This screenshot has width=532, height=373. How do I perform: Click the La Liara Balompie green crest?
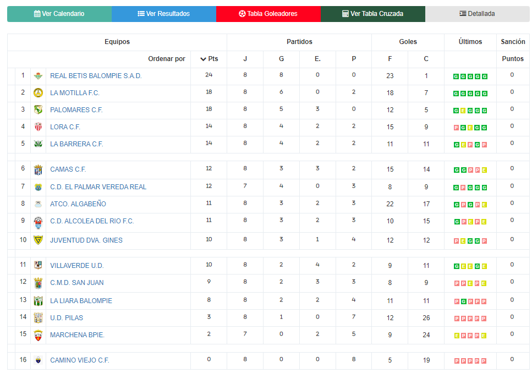pyautogui.click(x=39, y=301)
